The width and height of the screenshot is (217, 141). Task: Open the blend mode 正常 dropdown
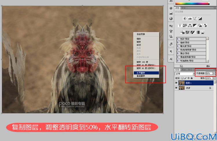[185, 74]
